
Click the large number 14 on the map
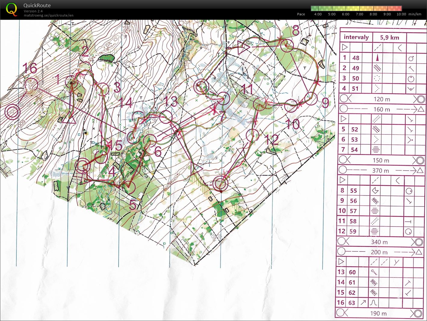126,103
